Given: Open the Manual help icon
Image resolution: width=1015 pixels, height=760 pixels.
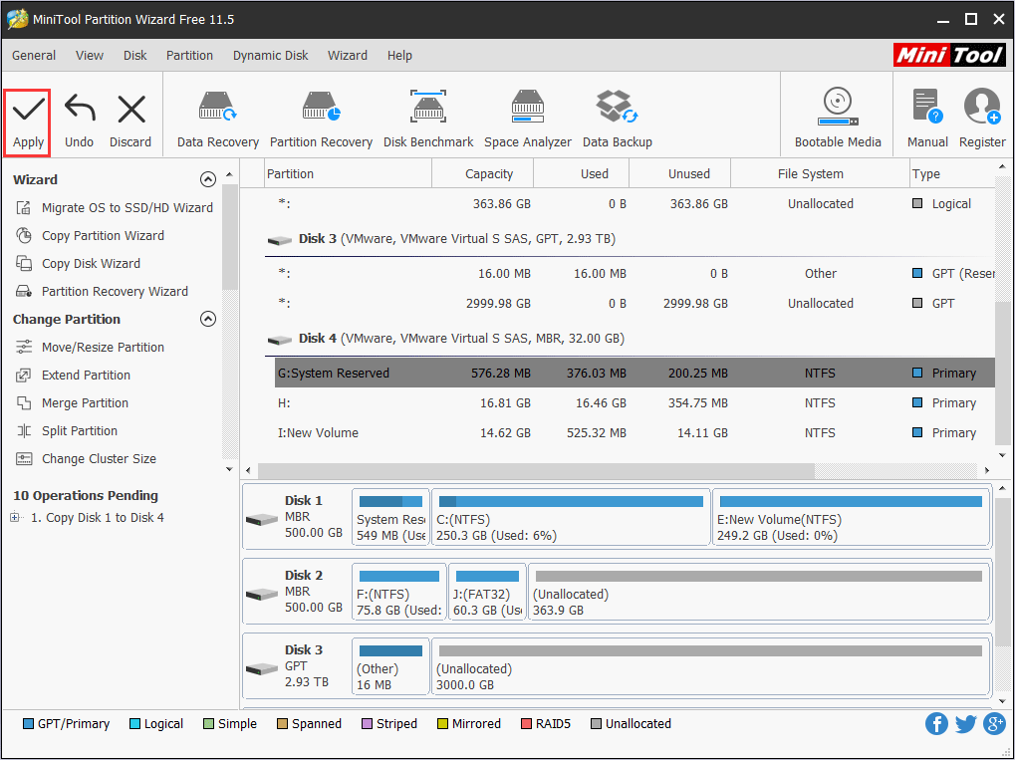Looking at the screenshot, I should pyautogui.click(x=927, y=121).
